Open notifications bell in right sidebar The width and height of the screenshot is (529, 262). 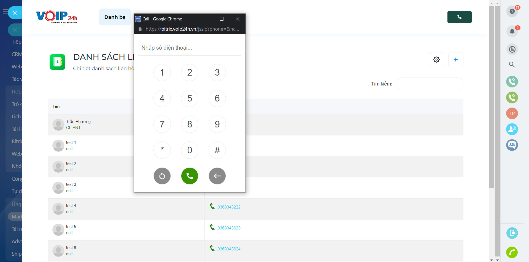(x=512, y=31)
